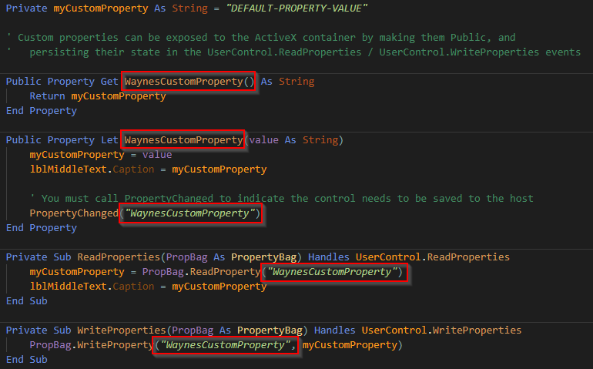Click the PropertyChanged method call

tap(74, 213)
